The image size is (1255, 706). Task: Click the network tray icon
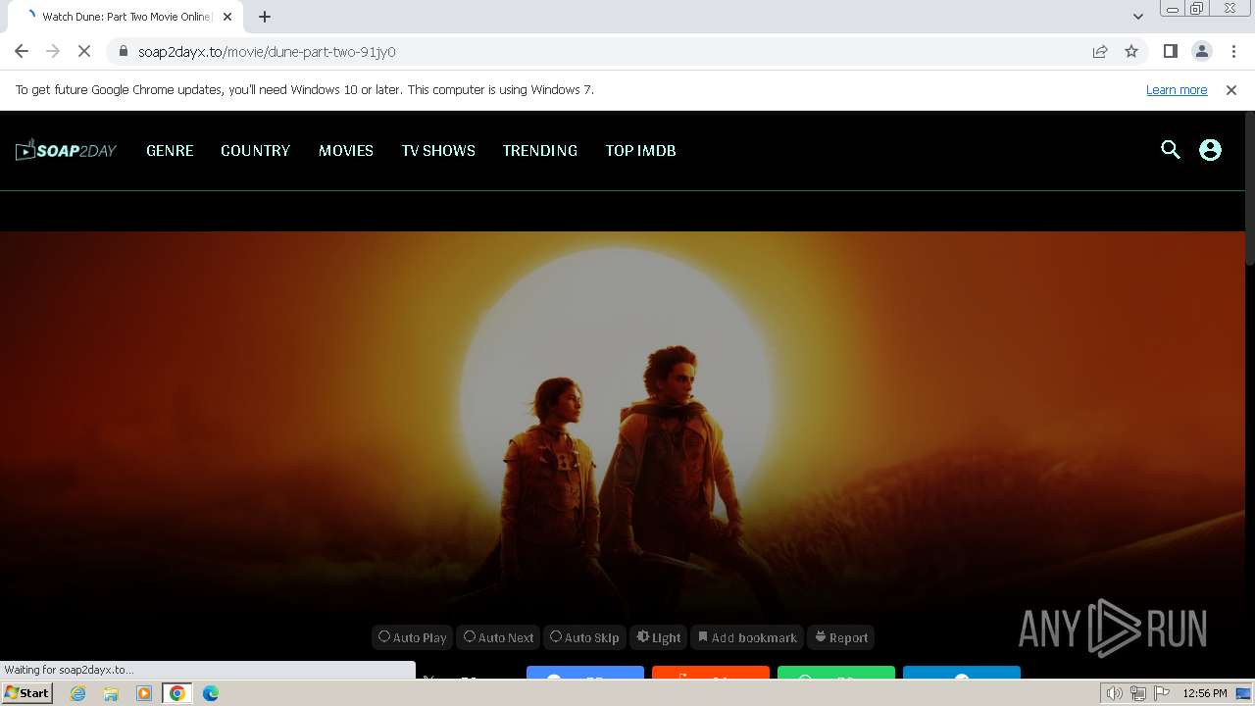[1138, 693]
